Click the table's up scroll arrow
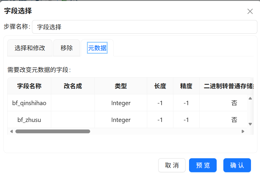Image resolution: width=260 pixels, height=178 pixels. click(x=250, y=98)
